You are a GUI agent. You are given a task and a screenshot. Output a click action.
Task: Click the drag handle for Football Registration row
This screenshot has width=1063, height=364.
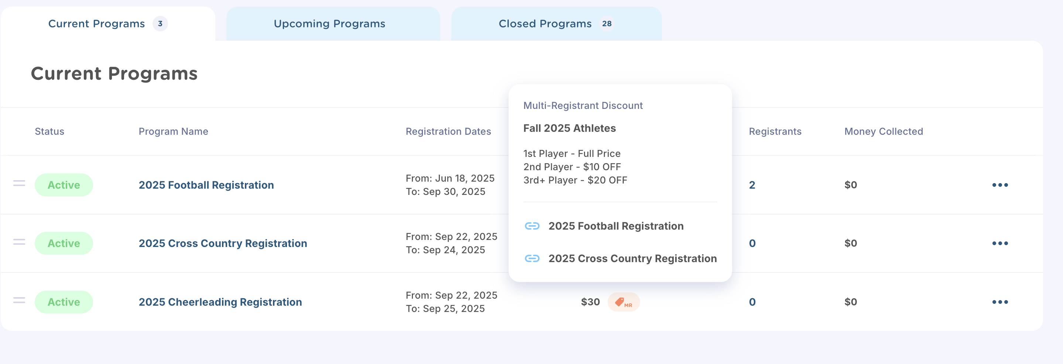pos(19,183)
